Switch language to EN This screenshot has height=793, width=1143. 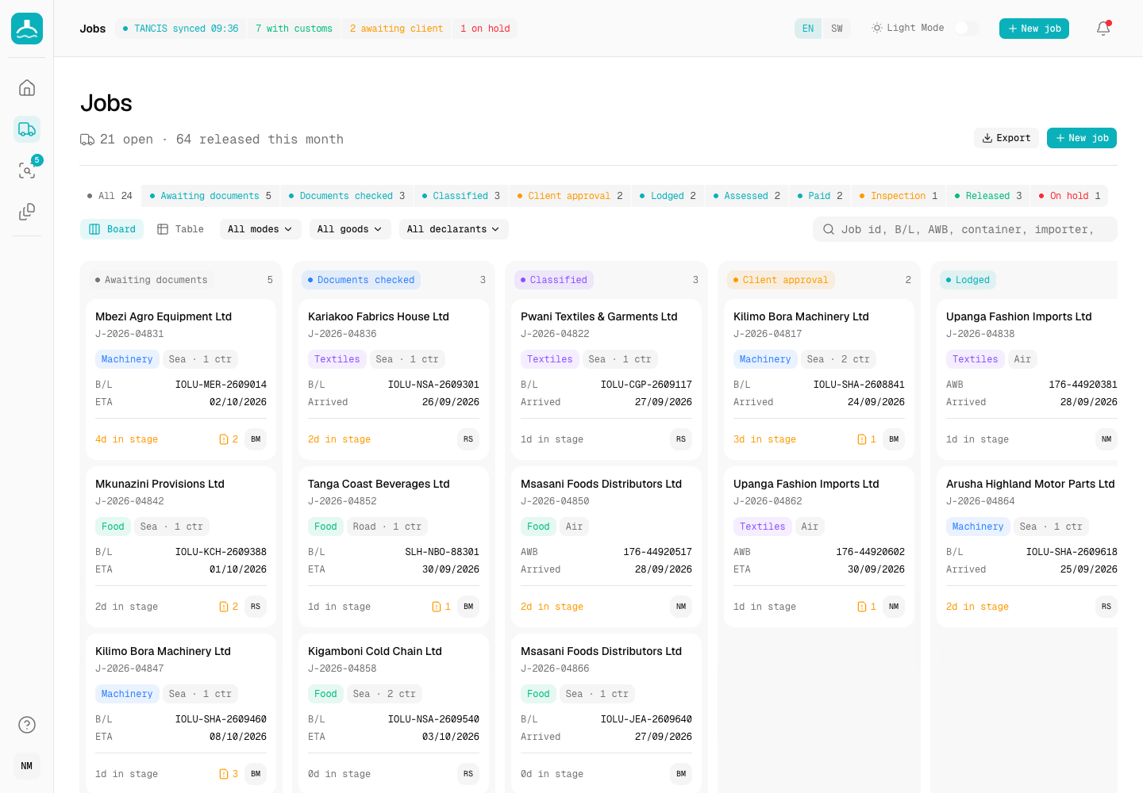(x=808, y=29)
